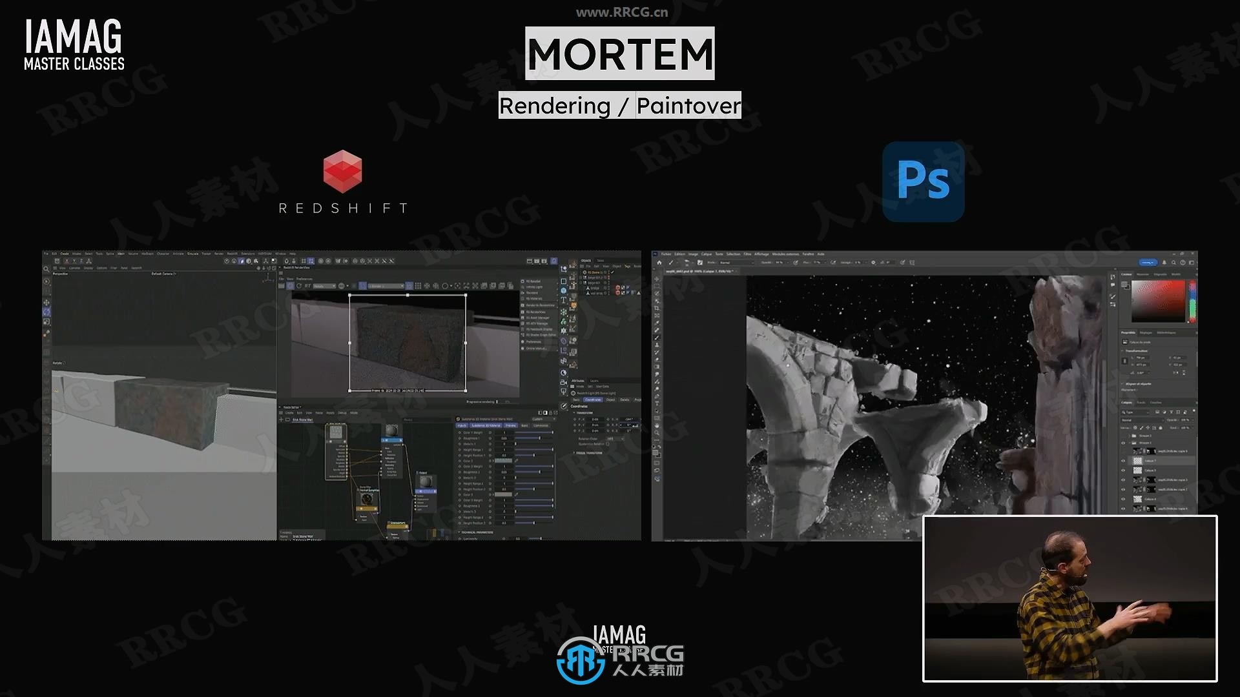Image resolution: width=1240 pixels, height=697 pixels.
Task: Switch to the Nuancier tab in Photoshop
Action: tap(1143, 274)
